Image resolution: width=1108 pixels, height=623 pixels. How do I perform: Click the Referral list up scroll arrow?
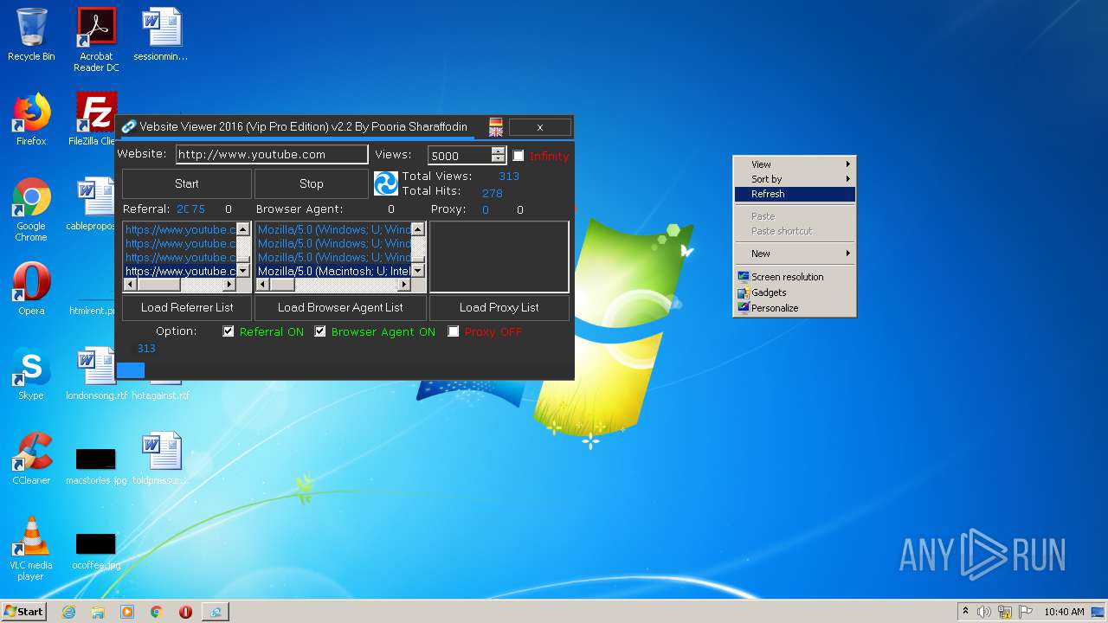pos(243,229)
